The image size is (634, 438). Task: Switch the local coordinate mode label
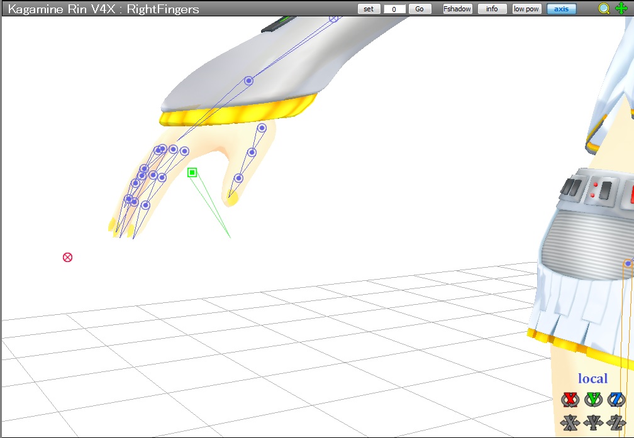(592, 378)
